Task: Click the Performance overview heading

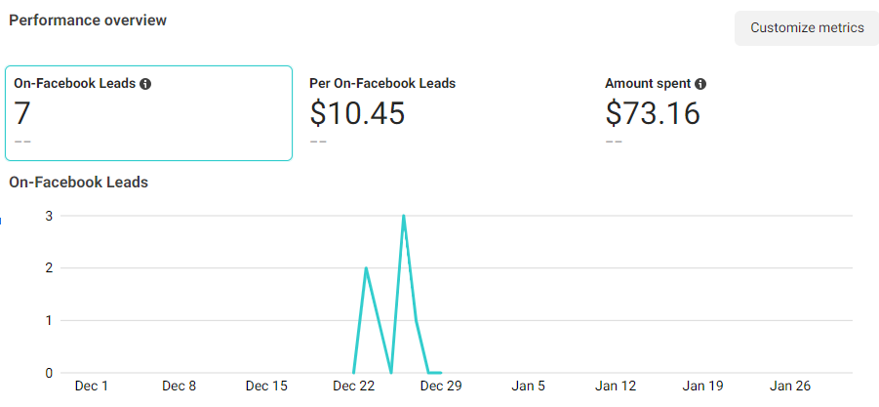Action: click(88, 20)
